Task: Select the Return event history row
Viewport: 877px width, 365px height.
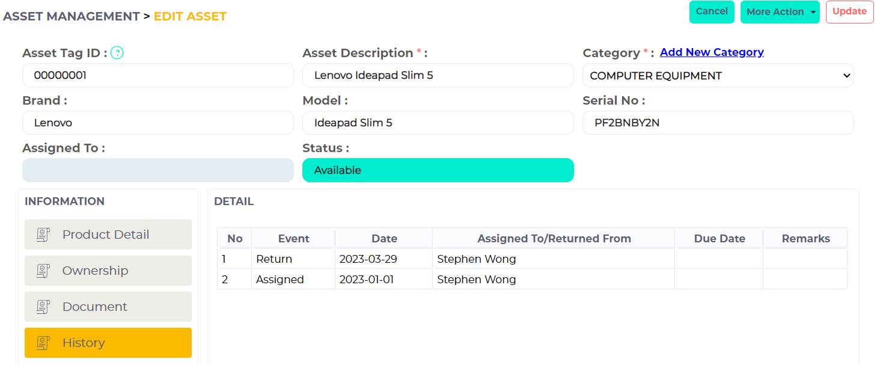Action: point(274,259)
